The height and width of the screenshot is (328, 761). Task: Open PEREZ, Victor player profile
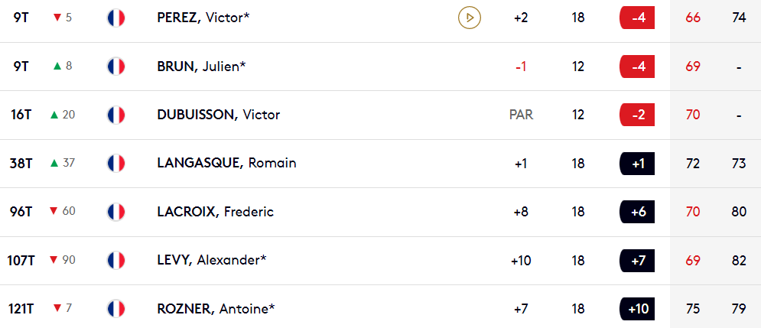203,18
